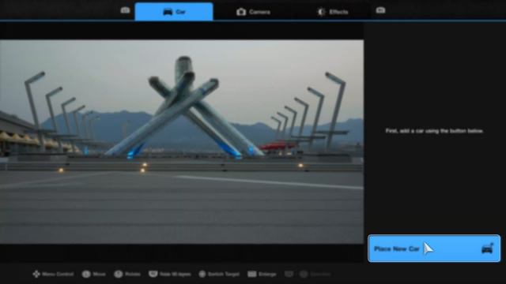Image resolution: width=506 pixels, height=284 pixels.
Task: Click the car icon in Place New Car
Action: [x=487, y=248]
